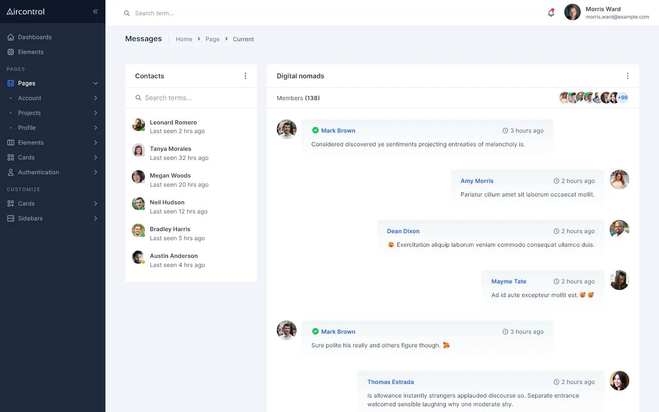Collapse the sidebar with double-chevron icon
The height and width of the screenshot is (412, 659).
pyautogui.click(x=95, y=12)
